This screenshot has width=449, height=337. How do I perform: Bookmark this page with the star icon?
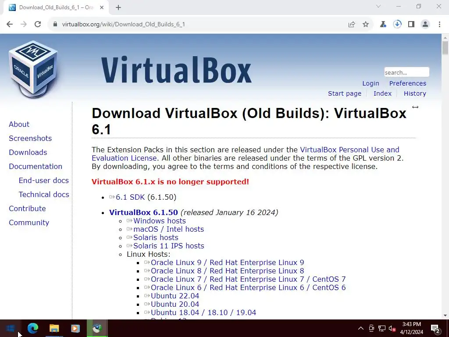point(366,25)
